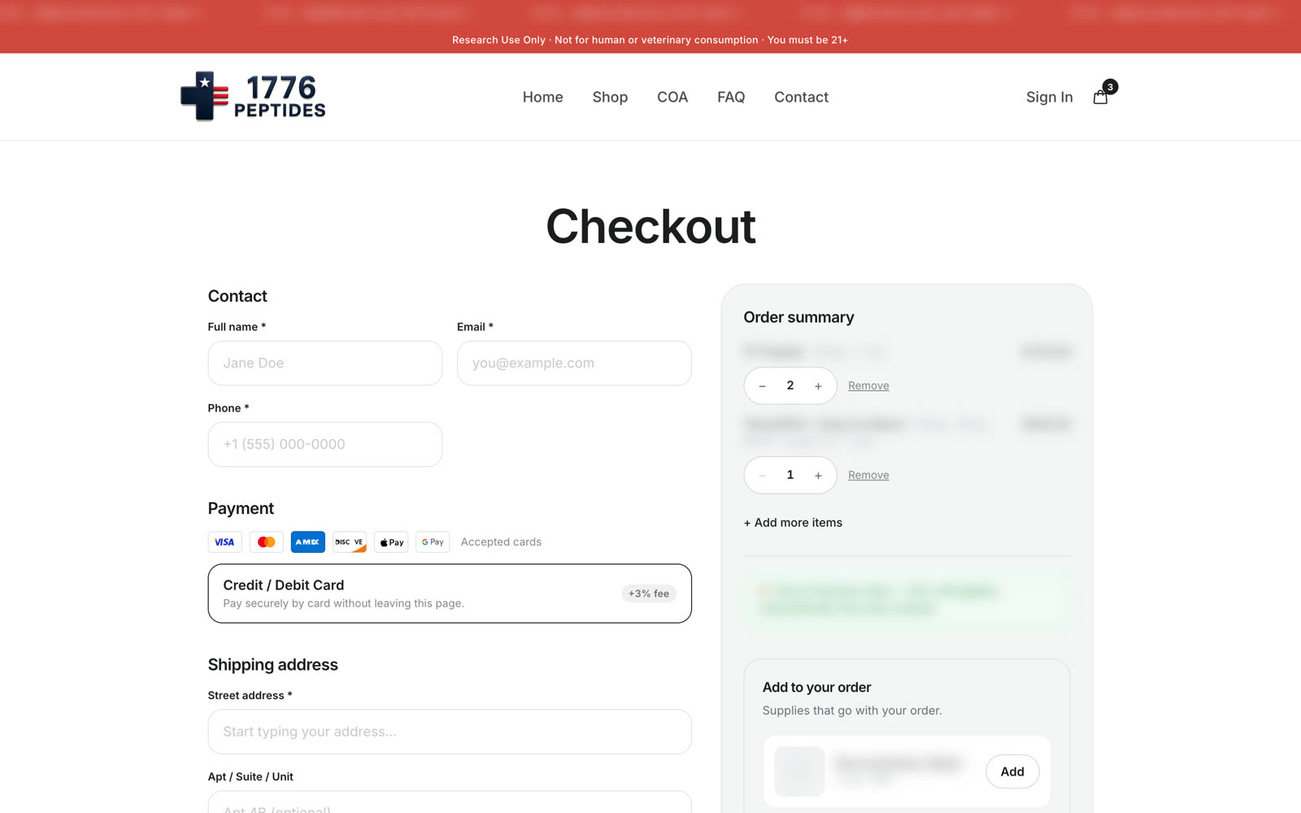
Task: Add the suggested supply to order
Action: click(1012, 772)
